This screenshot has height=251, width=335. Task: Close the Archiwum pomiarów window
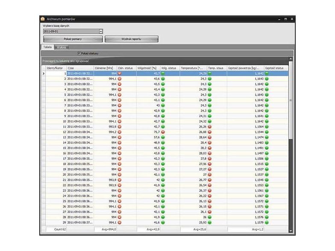click(x=292, y=19)
